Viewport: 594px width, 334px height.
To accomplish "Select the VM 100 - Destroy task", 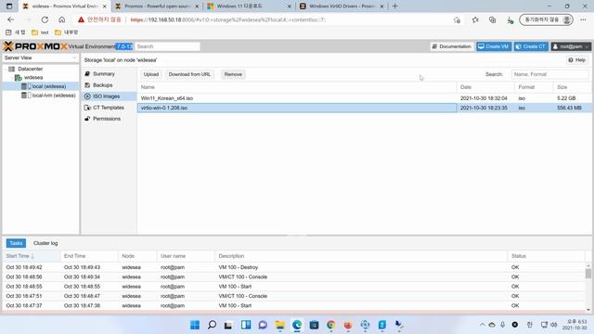I will point(294,267).
